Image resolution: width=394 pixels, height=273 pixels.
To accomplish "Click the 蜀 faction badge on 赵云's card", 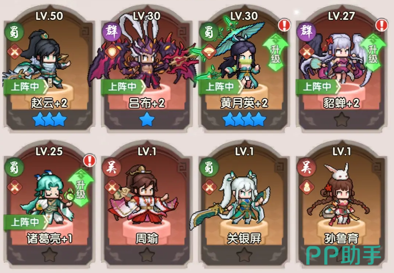I will [x=14, y=32].
